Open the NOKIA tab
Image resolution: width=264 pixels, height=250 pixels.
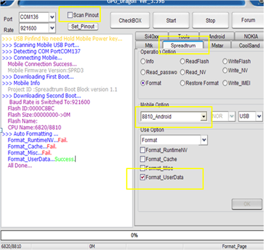[x=250, y=36]
